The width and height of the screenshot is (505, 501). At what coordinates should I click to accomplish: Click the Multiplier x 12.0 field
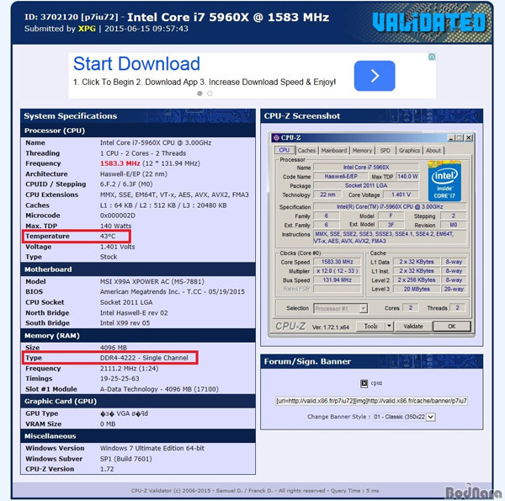tap(338, 271)
